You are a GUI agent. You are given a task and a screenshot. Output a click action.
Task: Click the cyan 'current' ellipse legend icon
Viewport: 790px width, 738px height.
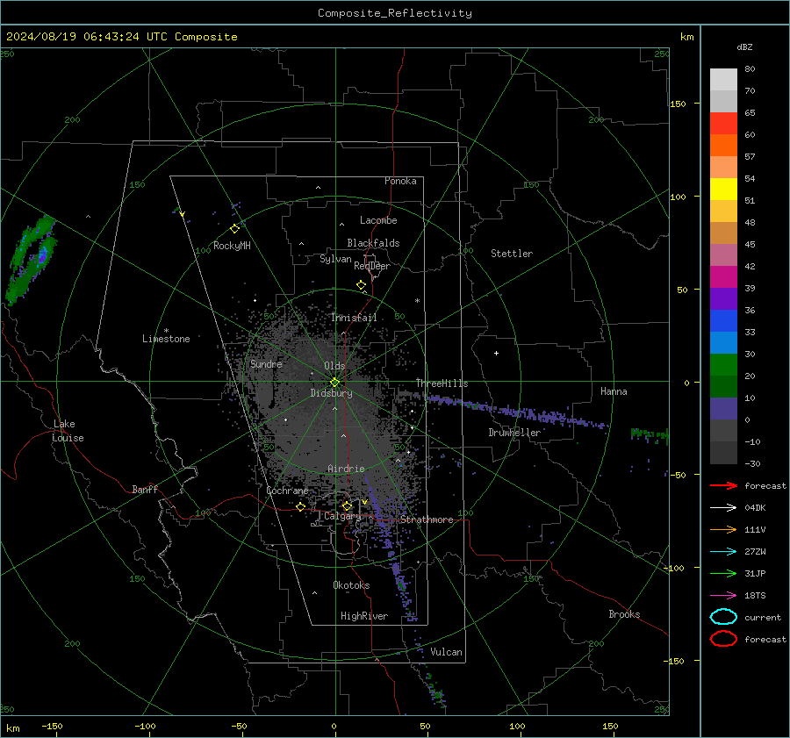[723, 617]
